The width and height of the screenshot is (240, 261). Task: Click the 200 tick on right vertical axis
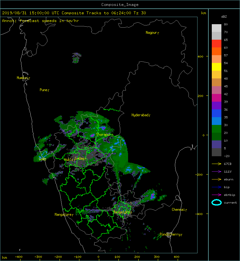point(200,96)
